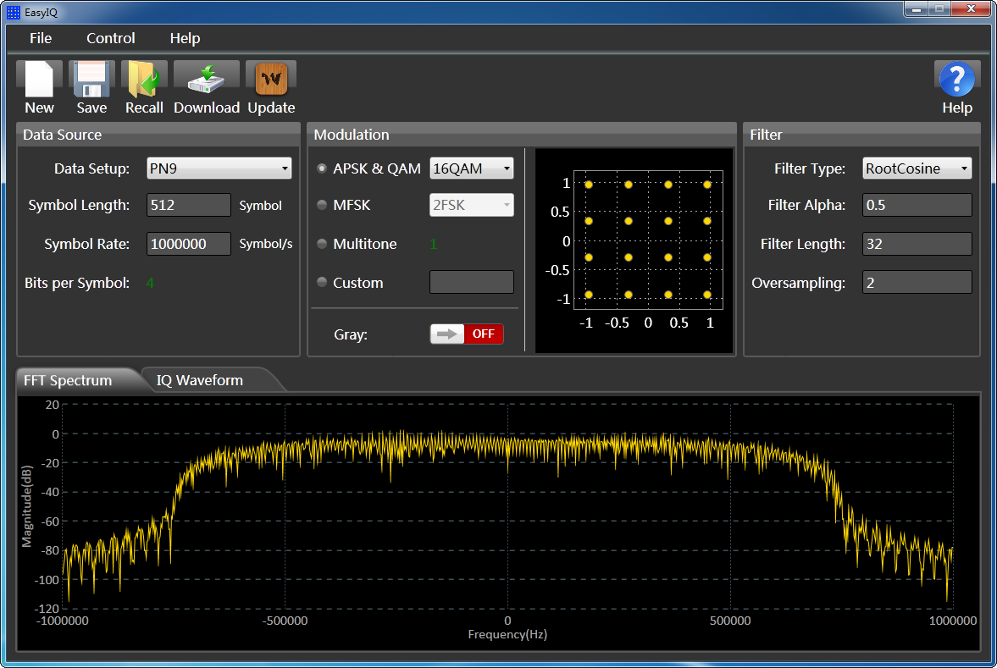The height and width of the screenshot is (668, 997).
Task: Open the 16QAM modulation type dropdown
Action: 471,168
